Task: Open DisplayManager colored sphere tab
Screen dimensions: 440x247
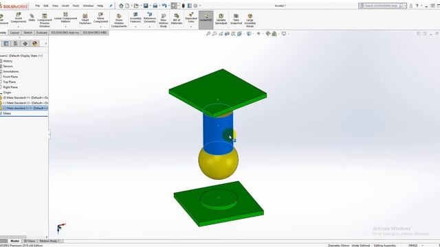Action: pyautogui.click(x=34, y=43)
